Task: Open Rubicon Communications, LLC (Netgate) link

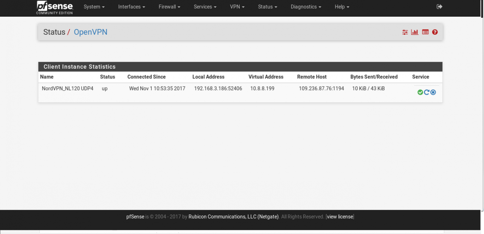Action: pos(233,217)
